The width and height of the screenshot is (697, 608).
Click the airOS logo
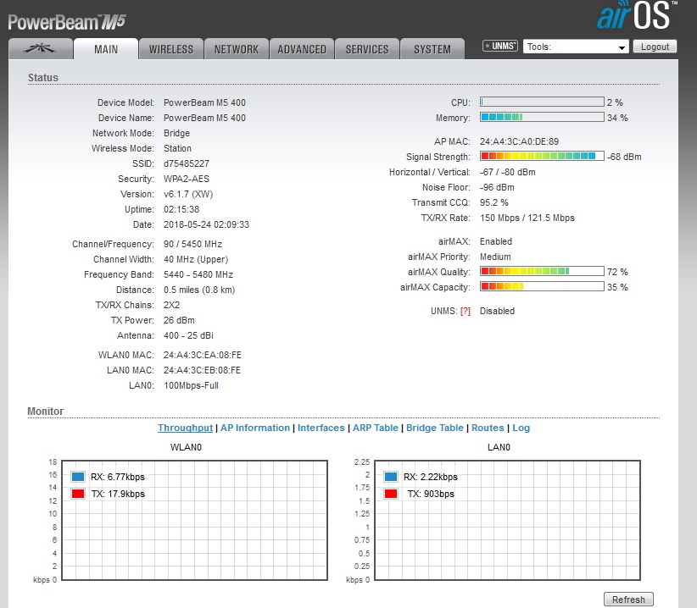(x=637, y=15)
